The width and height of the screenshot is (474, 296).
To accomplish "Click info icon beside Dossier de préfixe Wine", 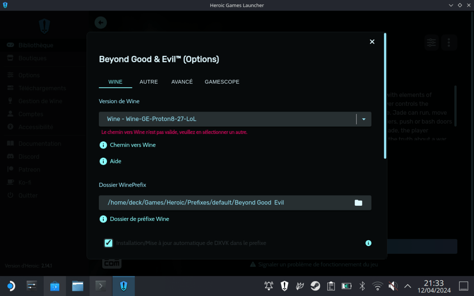I will click(x=103, y=219).
